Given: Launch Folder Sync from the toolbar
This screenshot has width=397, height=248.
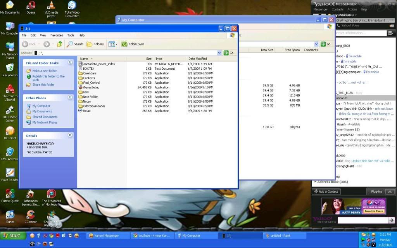Looking at the screenshot, I should click(133, 44).
